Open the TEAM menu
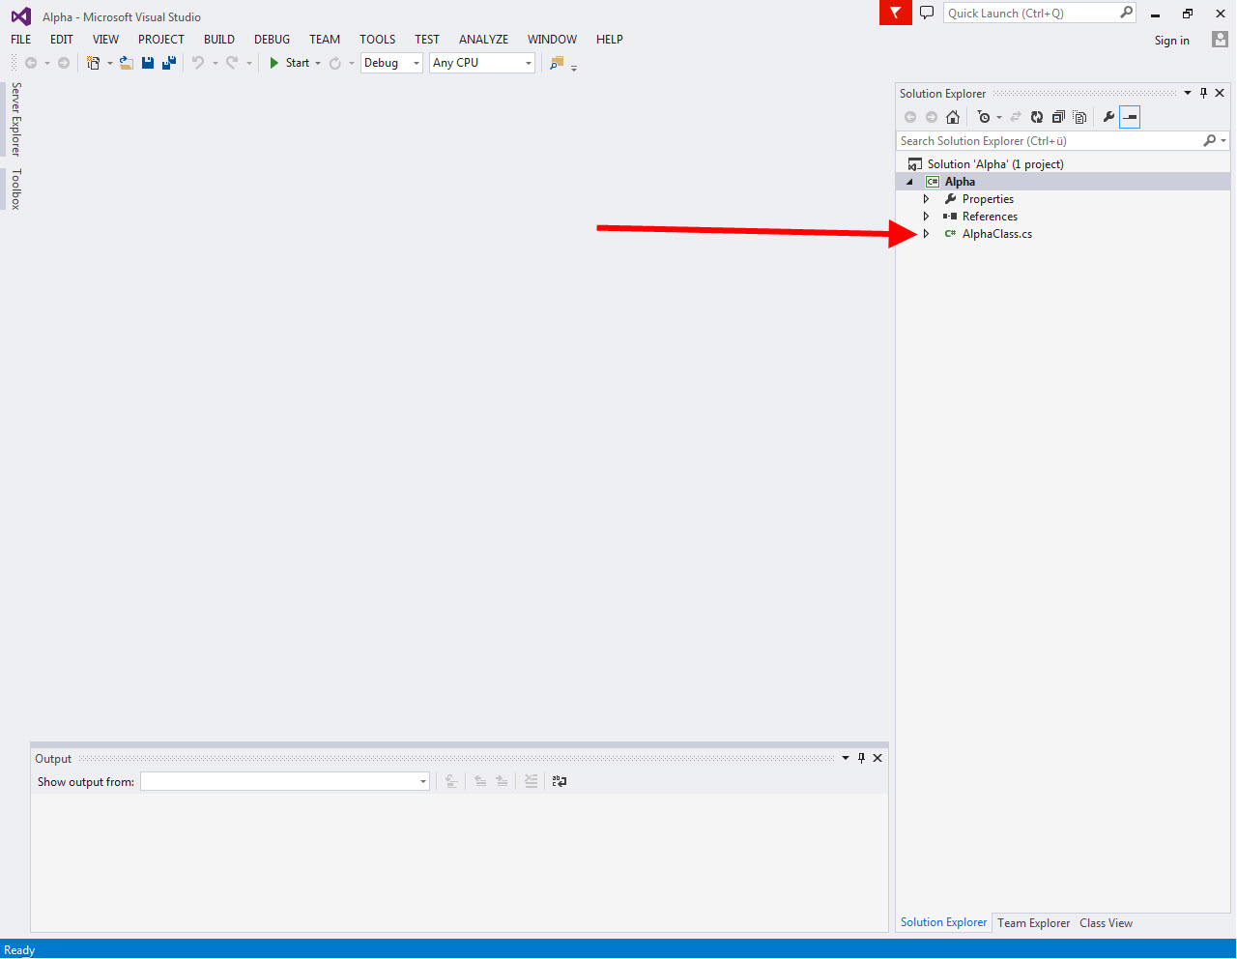Screen dimensions: 1237x959 coord(325,40)
